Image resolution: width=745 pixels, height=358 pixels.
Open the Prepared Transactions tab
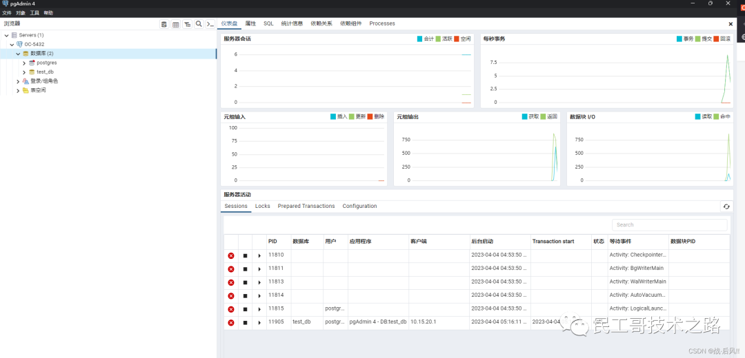pyautogui.click(x=306, y=207)
